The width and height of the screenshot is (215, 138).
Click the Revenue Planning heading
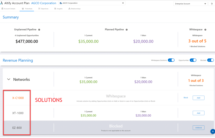18,60
